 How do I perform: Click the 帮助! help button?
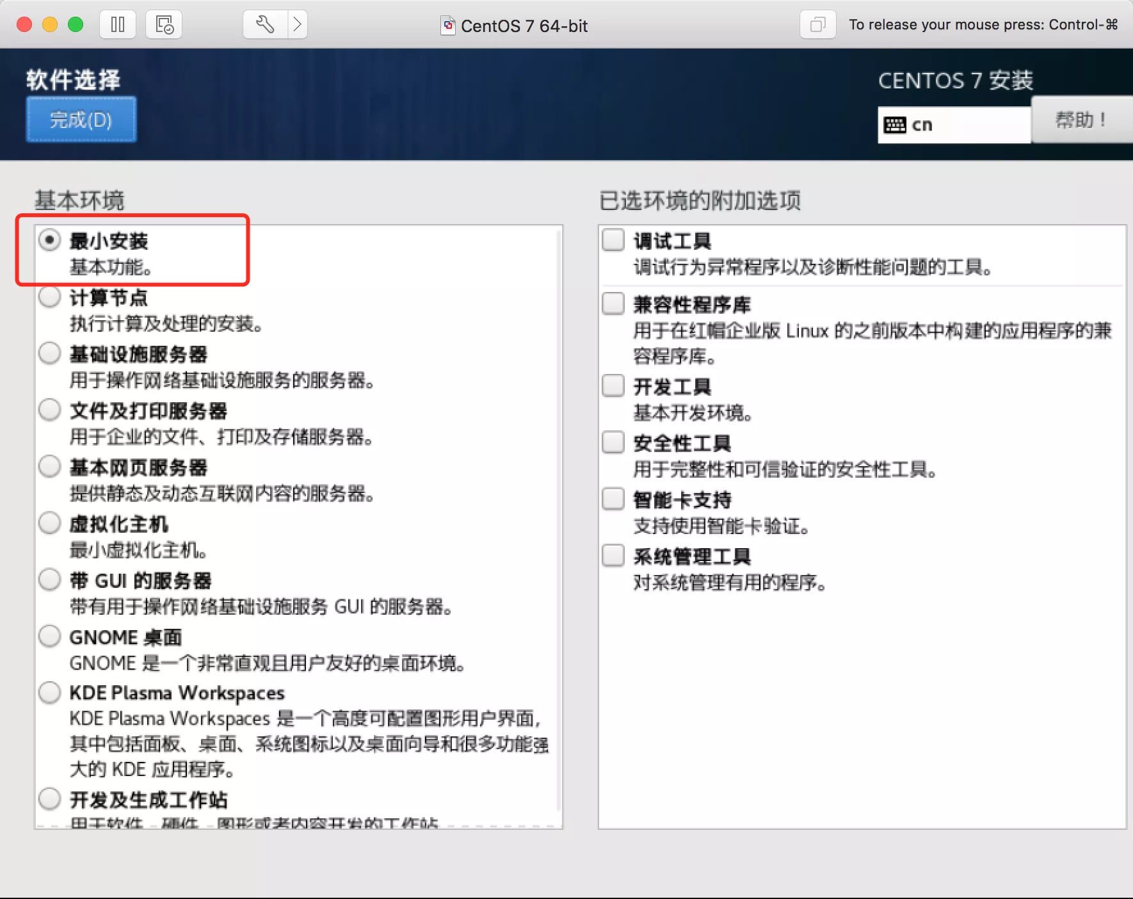click(x=1081, y=120)
